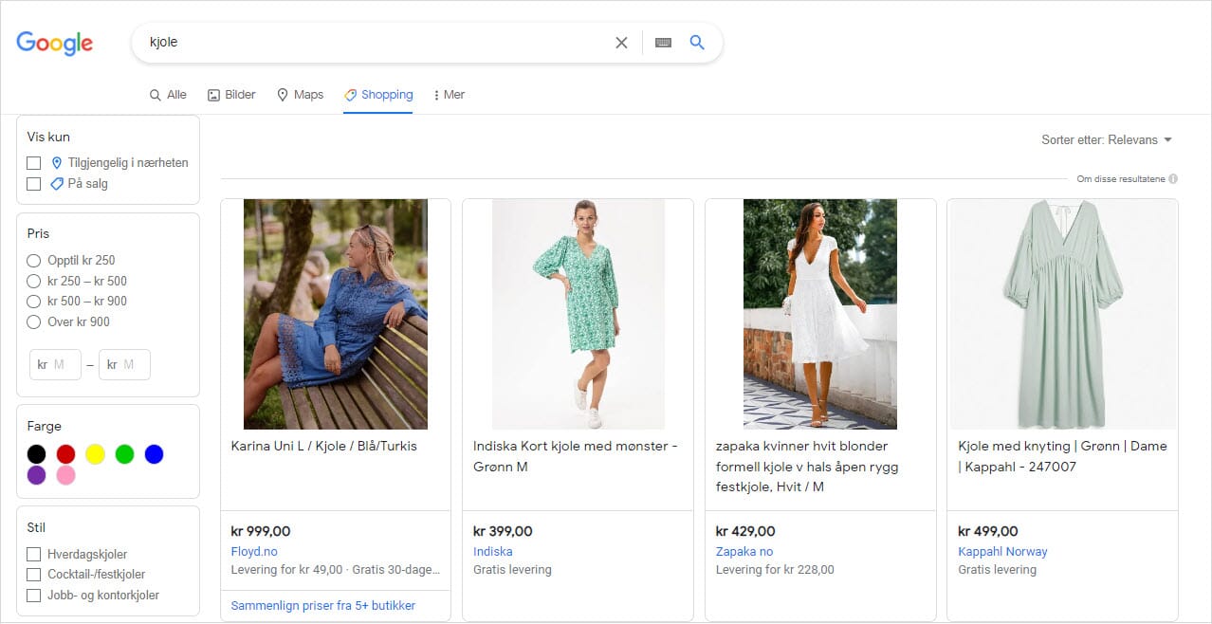The image size is (1212, 624).
Task: Open the Sorter etter Relevans dropdown
Action: pyautogui.click(x=1108, y=139)
